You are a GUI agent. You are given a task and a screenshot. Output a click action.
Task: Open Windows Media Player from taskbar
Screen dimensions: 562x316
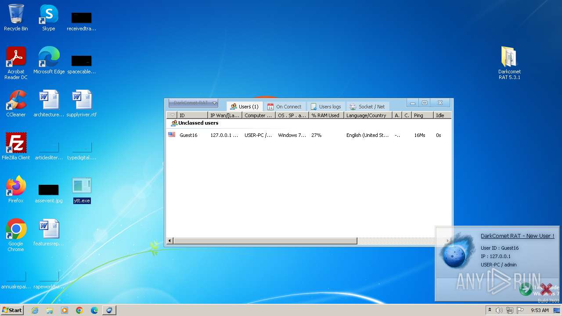click(65, 310)
